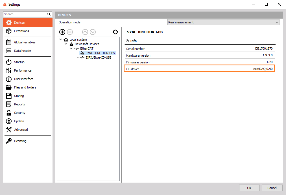Image resolution: width=286 pixels, height=195 pixels.
Task: Open the Global variables page
Action: tap(28, 42)
